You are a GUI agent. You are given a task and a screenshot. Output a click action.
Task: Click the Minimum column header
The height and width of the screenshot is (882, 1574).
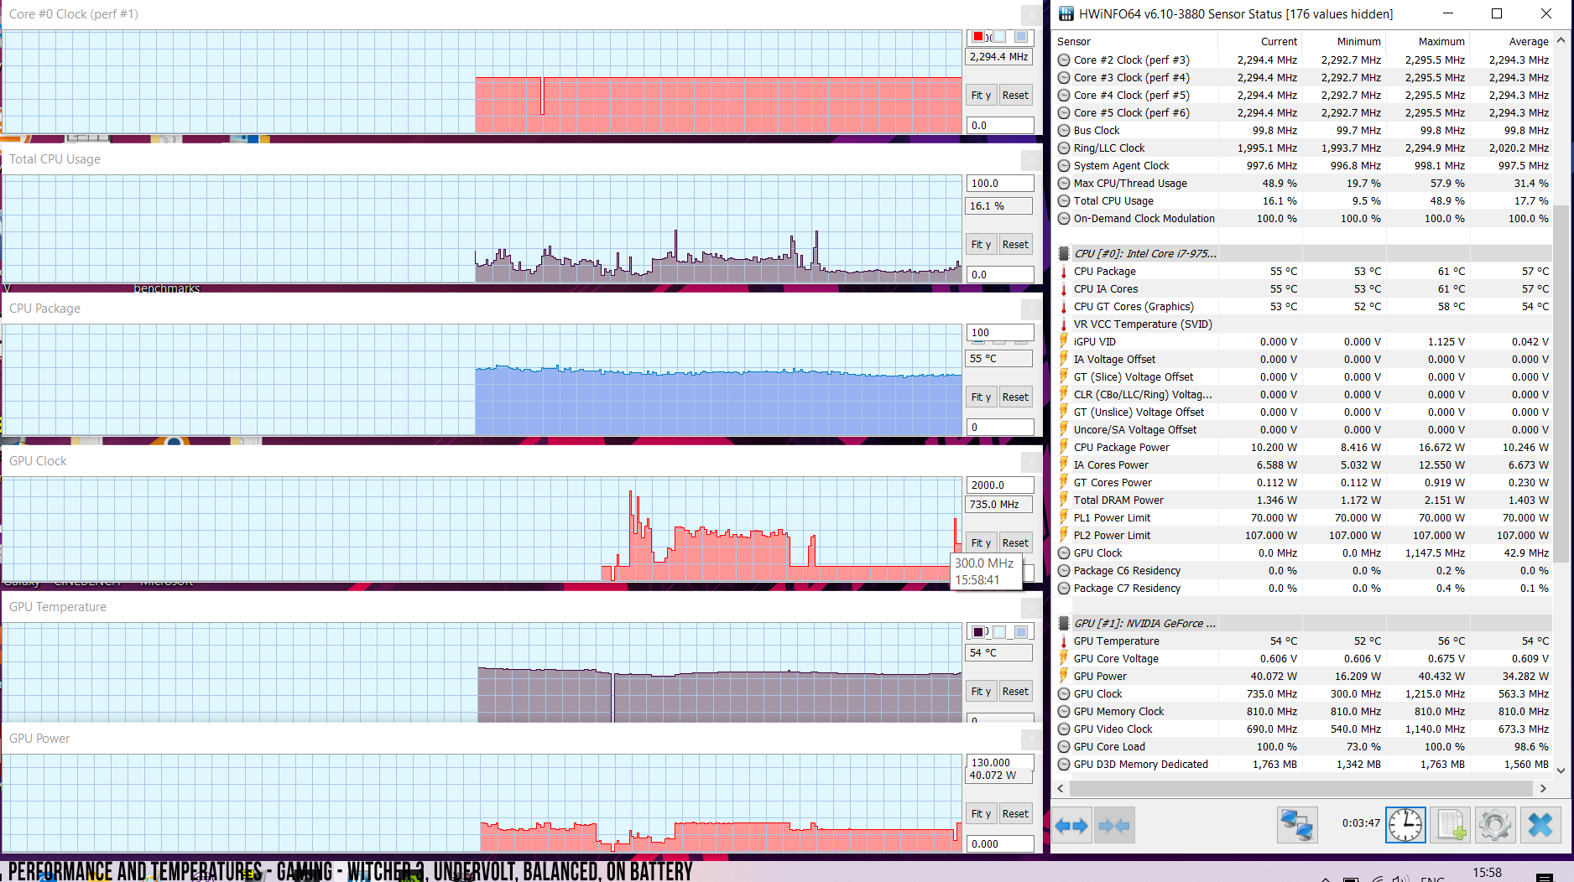(1343, 41)
